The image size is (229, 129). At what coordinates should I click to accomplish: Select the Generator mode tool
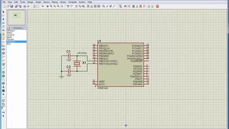3,53
